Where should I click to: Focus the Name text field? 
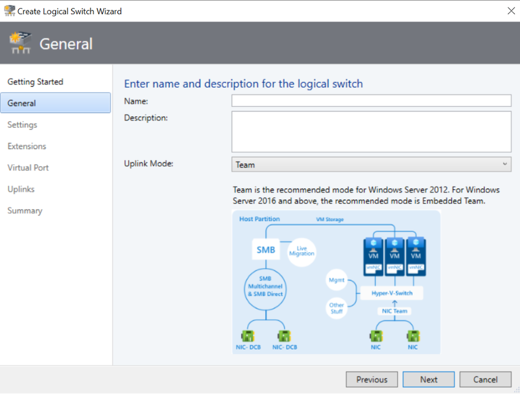[371, 101]
